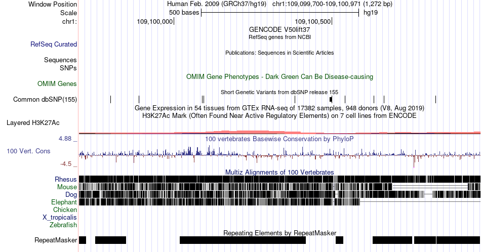Viewport: 481px width, 252px height.
Task: Select the Layered H3K27Ac track label
Action: pos(33,122)
